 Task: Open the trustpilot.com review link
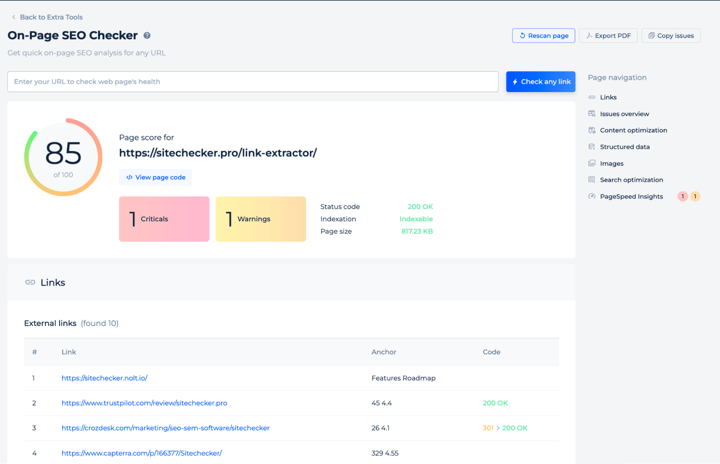[x=144, y=403]
